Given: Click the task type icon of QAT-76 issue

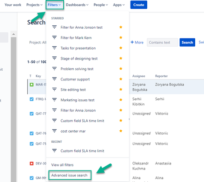Looking at the screenshot, I should [31, 133].
